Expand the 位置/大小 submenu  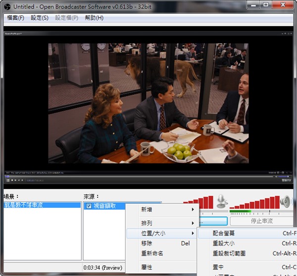pyautogui.click(x=161, y=233)
